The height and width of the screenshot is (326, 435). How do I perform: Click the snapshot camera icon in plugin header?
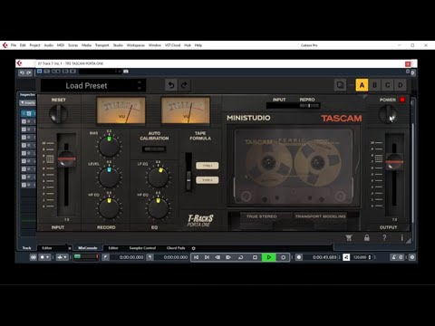126,72
